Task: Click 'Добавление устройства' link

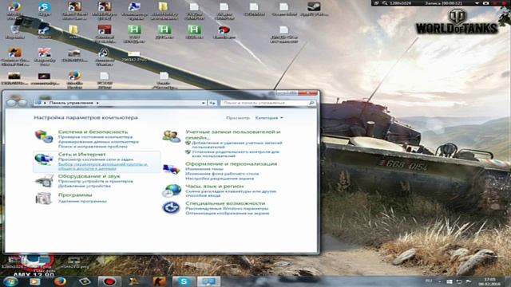Action: pos(85,186)
